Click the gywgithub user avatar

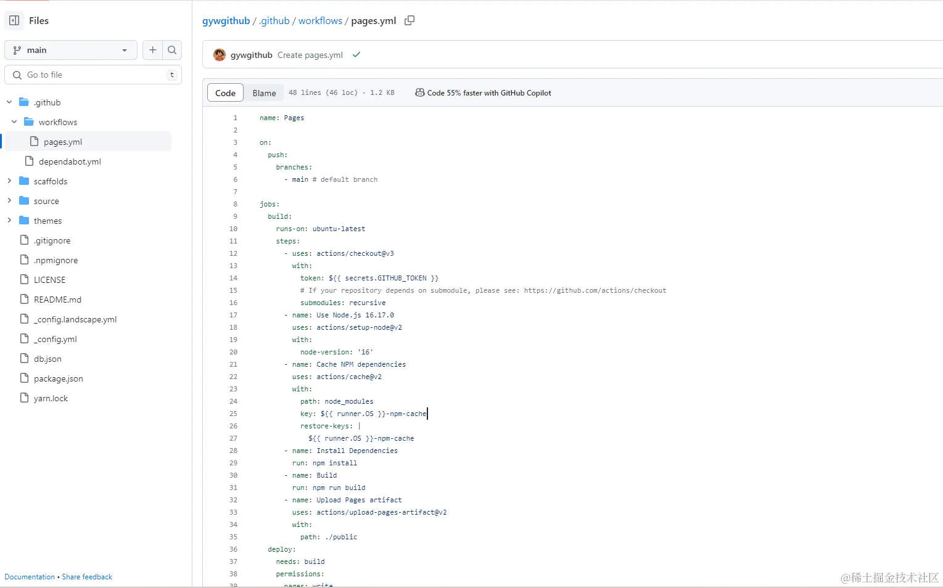(x=220, y=55)
